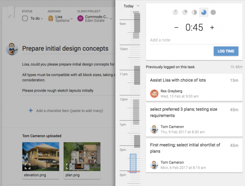Decrease the time with minus button
Screen dimensions: 245x186
(x=176, y=27)
